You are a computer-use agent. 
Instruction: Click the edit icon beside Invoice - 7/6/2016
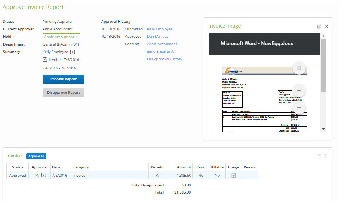pos(45,60)
